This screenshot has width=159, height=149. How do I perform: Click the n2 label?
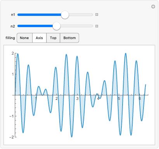click(13, 26)
